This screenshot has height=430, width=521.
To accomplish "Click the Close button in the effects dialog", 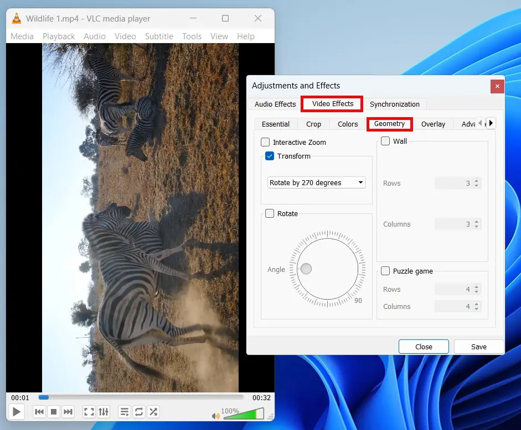I will 424,347.
